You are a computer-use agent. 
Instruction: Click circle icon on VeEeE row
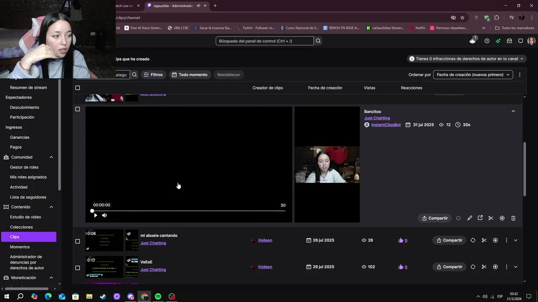click(473, 267)
